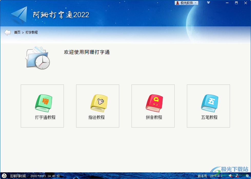Open the 打字通教程 tutorial card
Screen dimensions: 251x179
coord(42,106)
